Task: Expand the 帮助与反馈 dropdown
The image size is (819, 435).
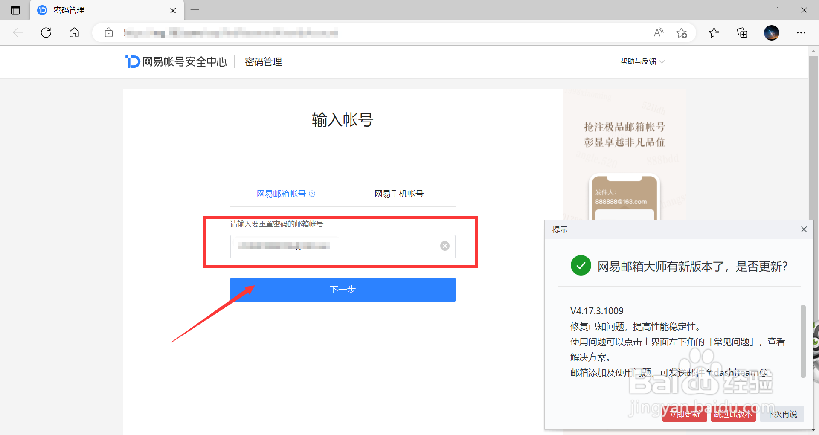Action: 642,61
